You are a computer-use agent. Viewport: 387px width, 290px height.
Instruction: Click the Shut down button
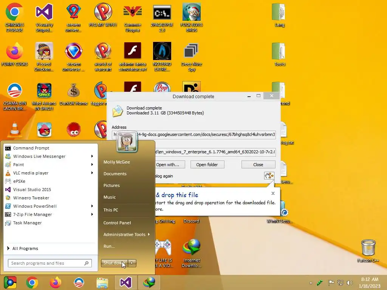[x=114, y=263]
